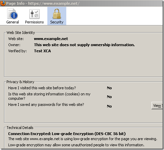This screenshot has width=164, height=150.
Task: Click the ownership information owner text
Action: click(84, 45)
